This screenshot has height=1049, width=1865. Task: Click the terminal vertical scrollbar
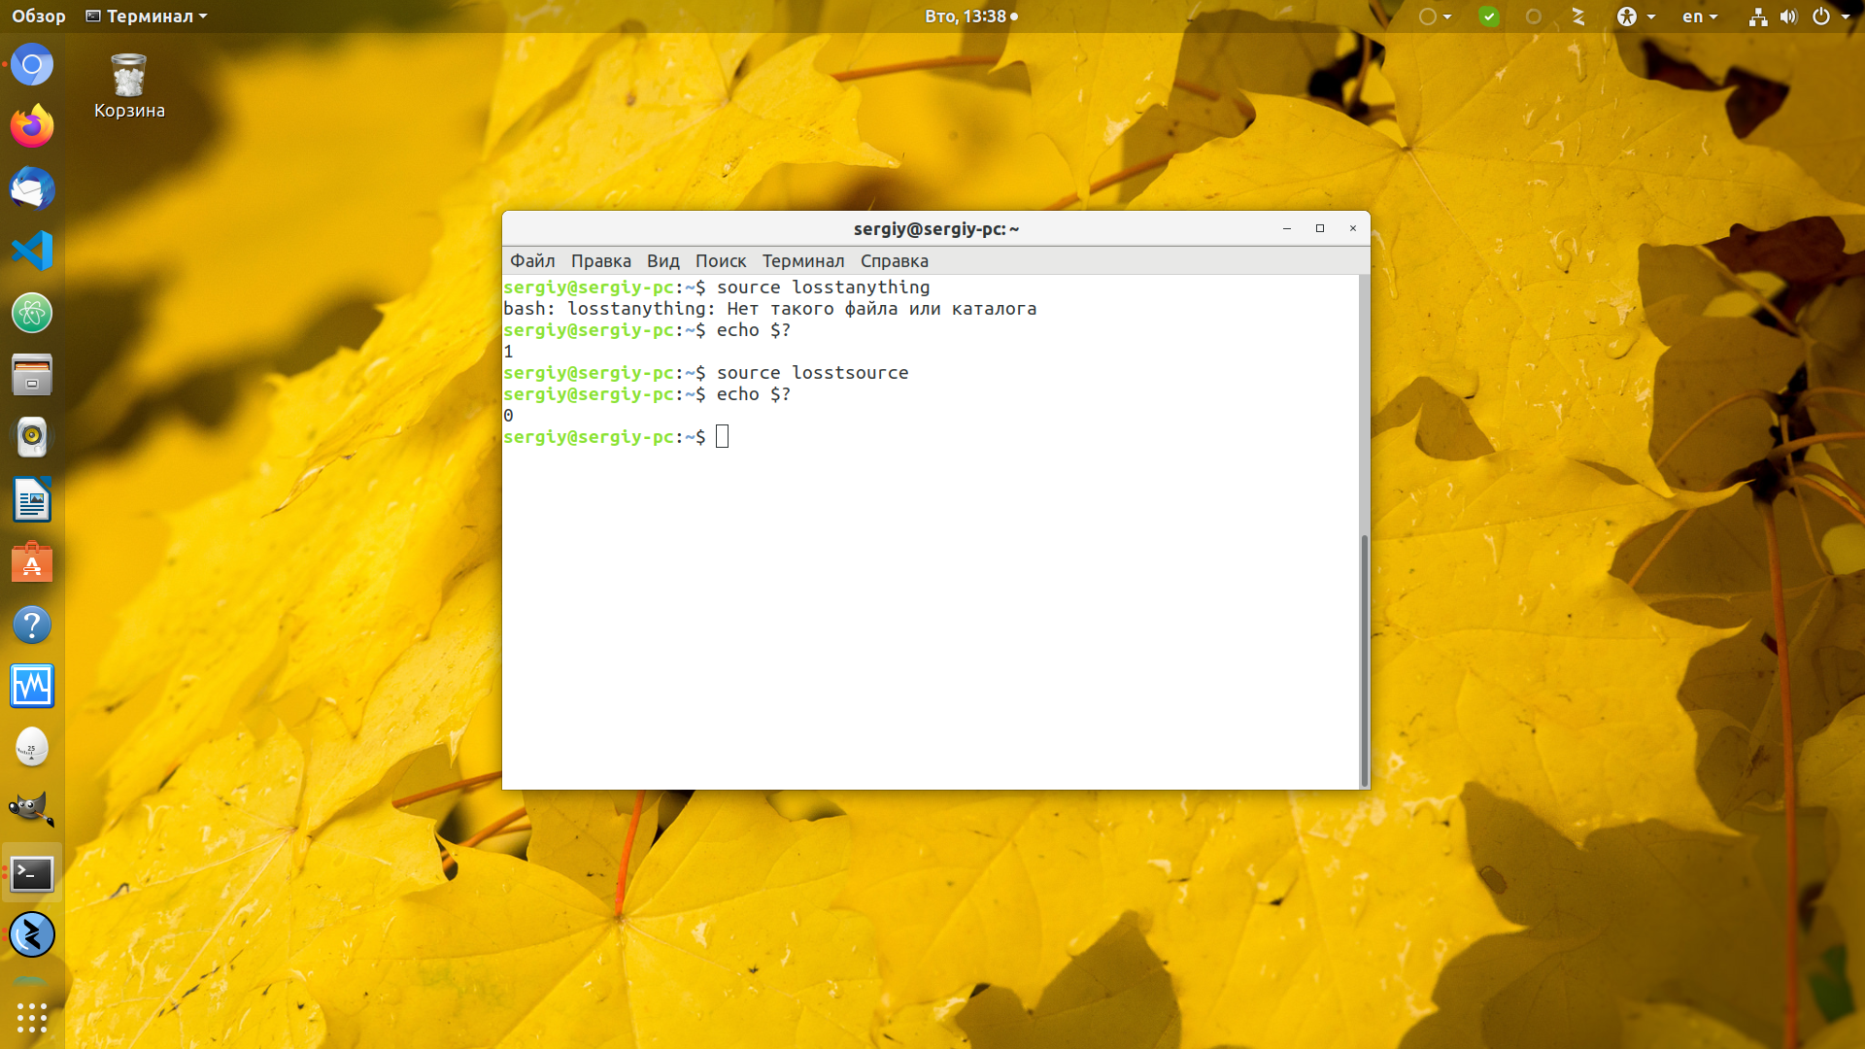(x=1364, y=659)
